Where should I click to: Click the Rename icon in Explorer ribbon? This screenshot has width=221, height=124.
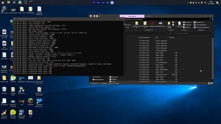point(160,24)
